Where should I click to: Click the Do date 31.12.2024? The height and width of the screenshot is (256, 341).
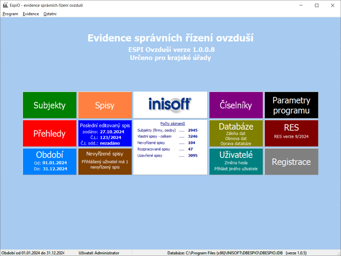55,169
